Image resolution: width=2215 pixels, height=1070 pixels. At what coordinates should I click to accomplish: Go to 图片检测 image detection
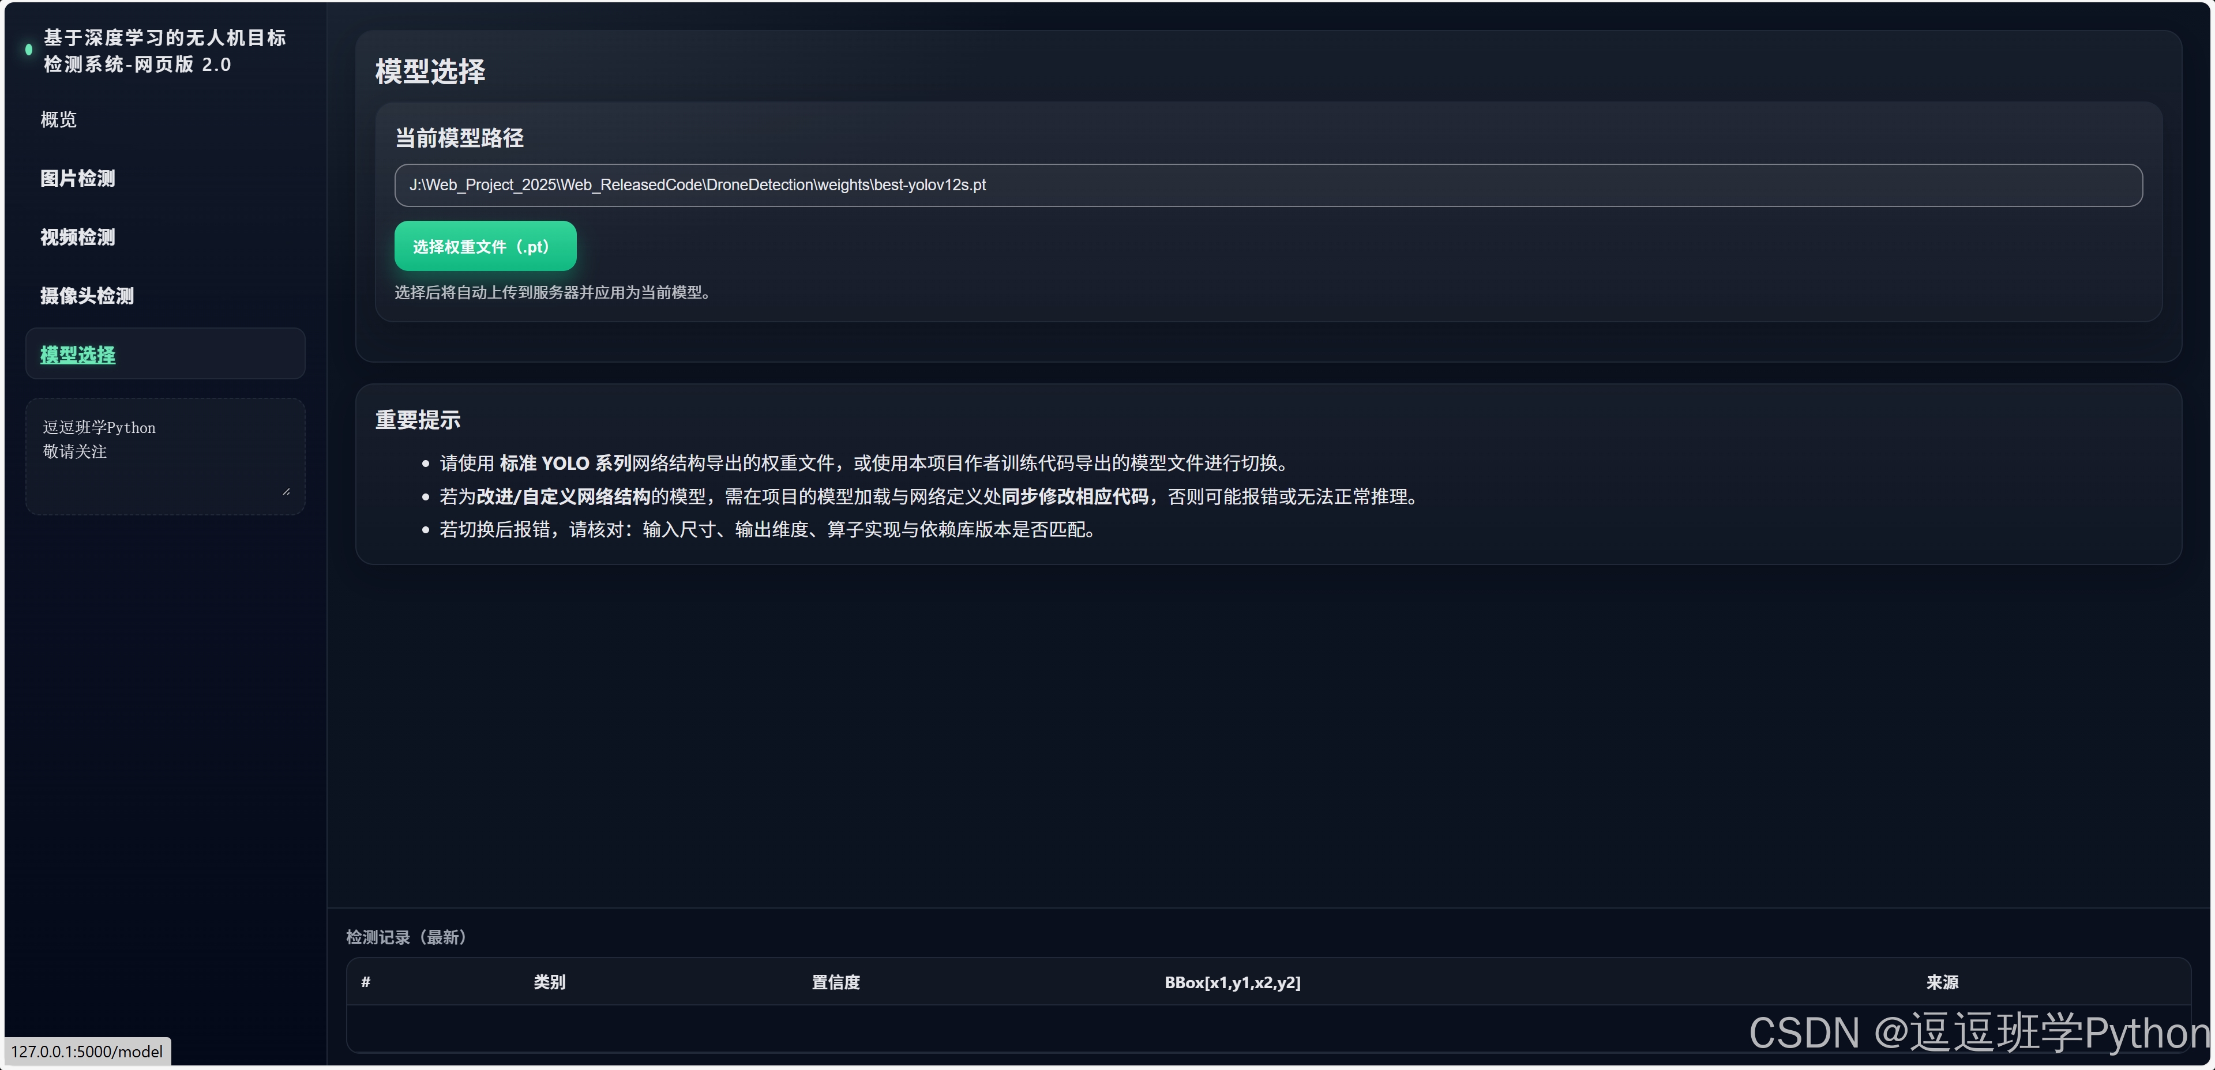(x=77, y=178)
